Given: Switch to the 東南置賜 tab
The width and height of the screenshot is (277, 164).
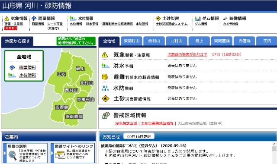Looking at the screenshot, I should click(x=222, y=41).
